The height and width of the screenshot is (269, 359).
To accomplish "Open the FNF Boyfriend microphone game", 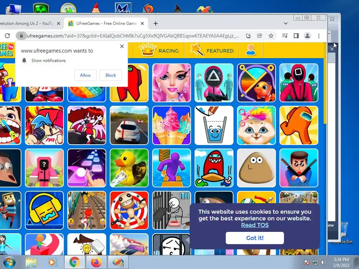I will pos(44,125).
